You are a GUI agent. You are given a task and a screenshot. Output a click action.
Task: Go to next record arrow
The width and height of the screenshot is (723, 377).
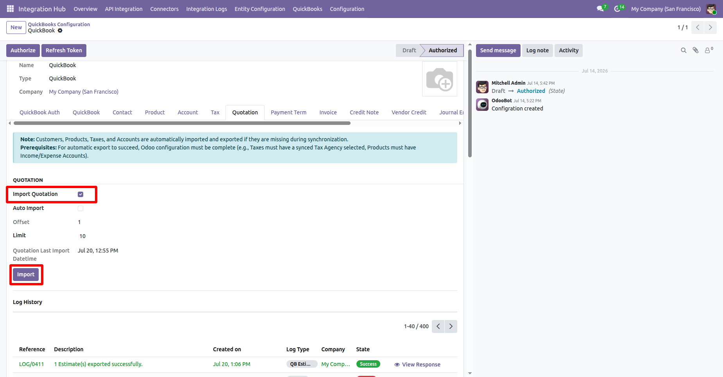point(710,27)
